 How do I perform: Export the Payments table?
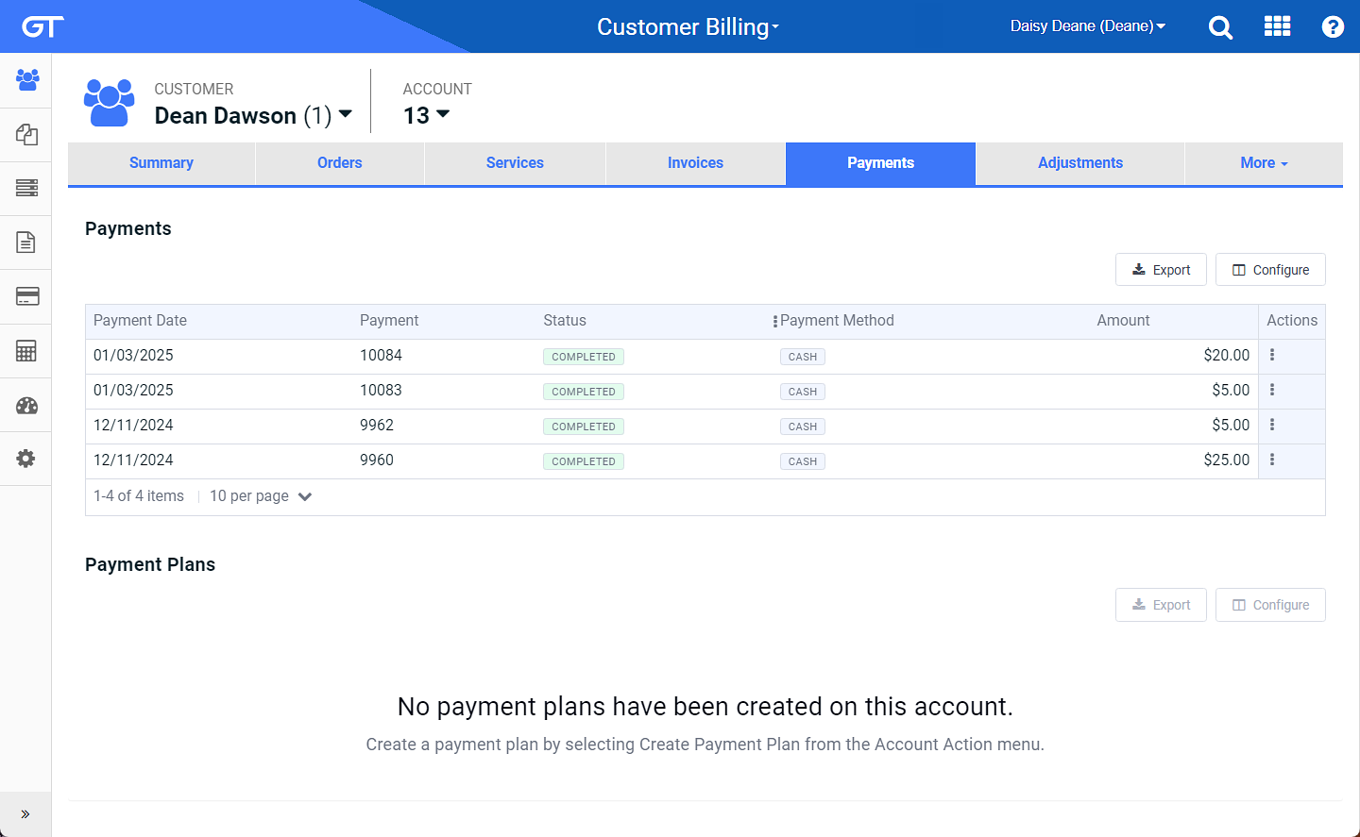(x=1161, y=270)
